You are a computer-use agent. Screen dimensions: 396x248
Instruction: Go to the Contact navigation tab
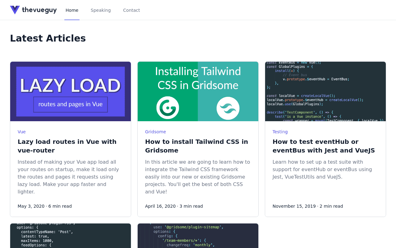click(131, 10)
